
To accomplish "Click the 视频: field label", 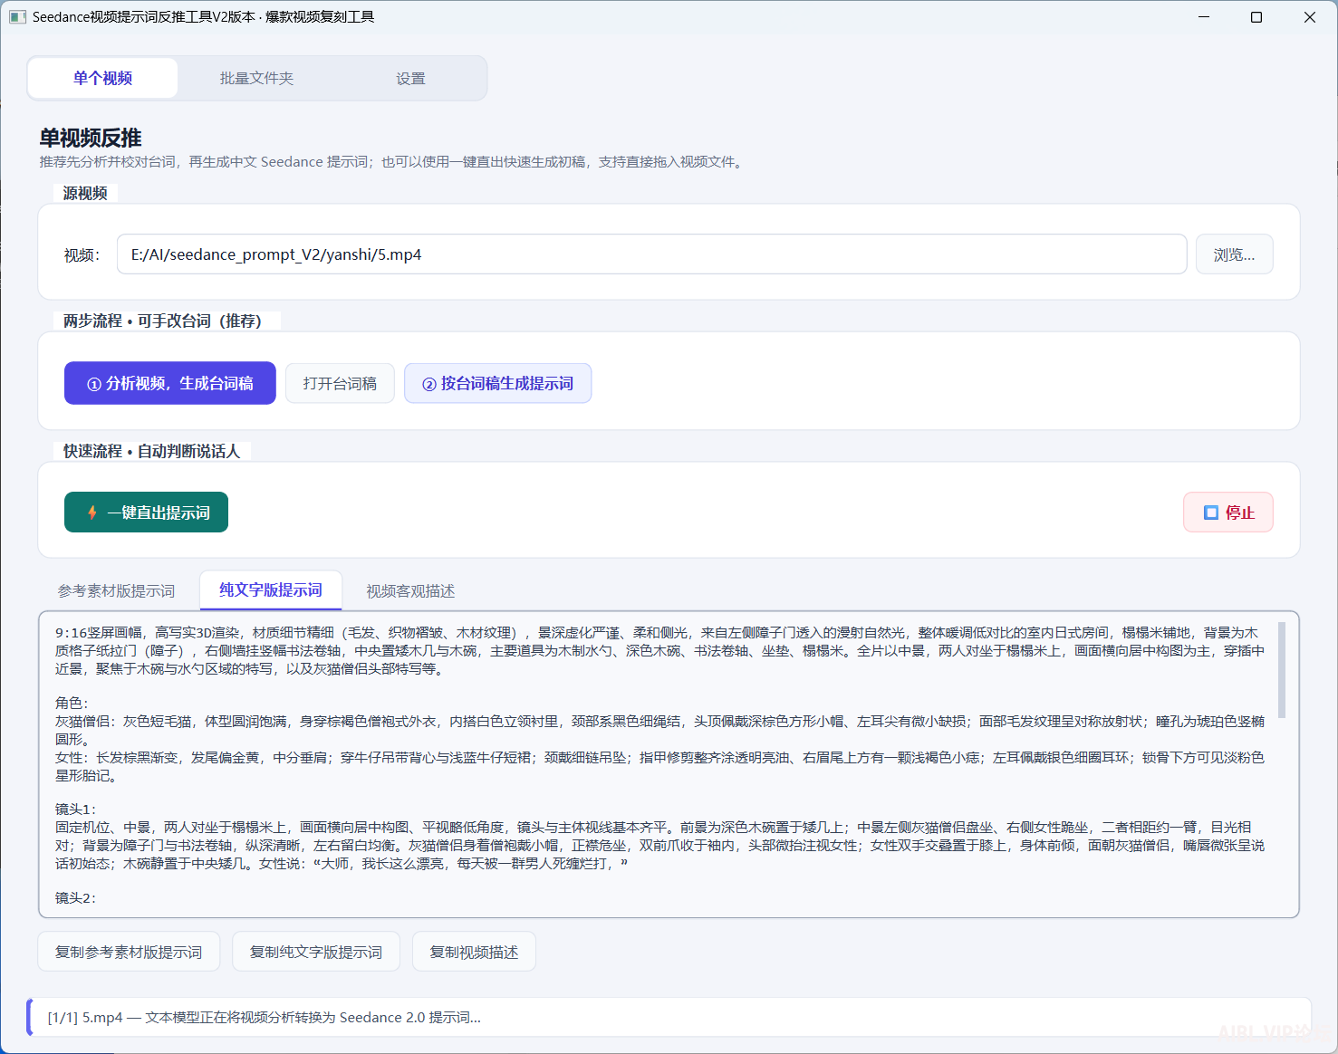I will click(82, 255).
